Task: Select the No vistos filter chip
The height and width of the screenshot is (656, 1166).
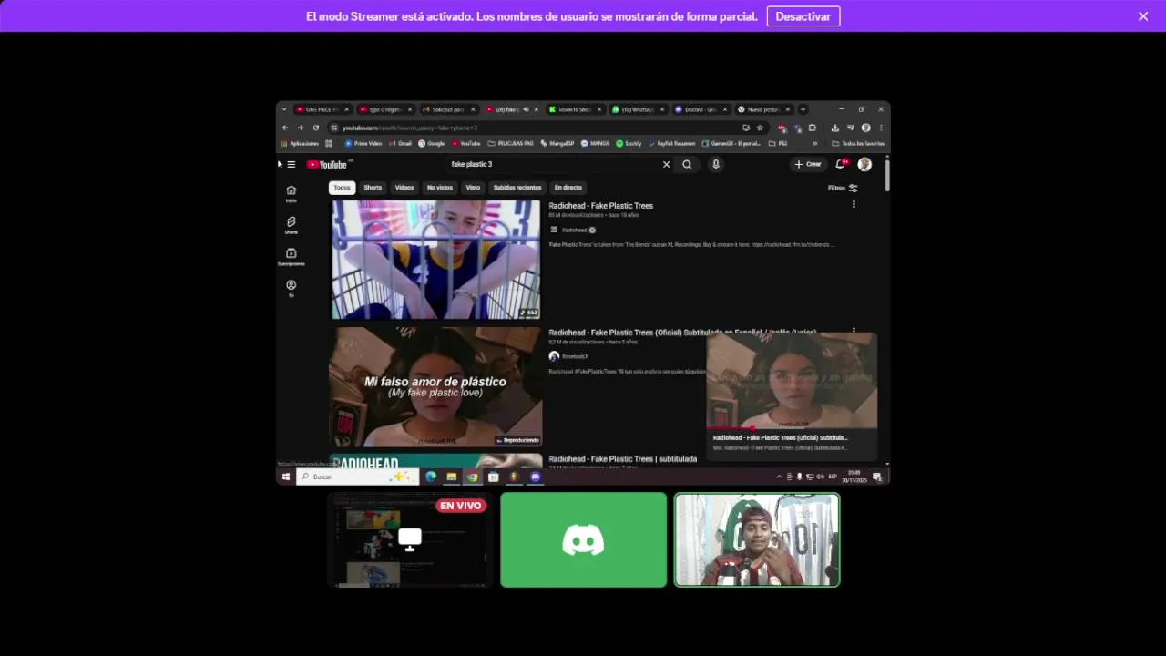Action: point(440,188)
